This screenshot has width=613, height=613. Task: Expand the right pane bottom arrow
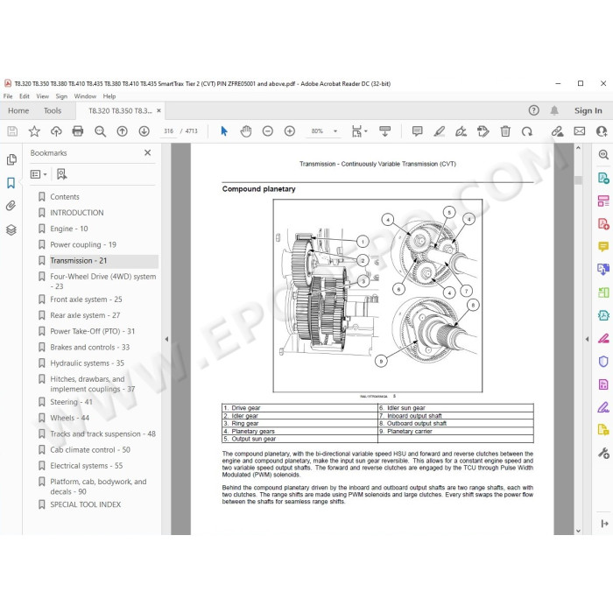604,524
